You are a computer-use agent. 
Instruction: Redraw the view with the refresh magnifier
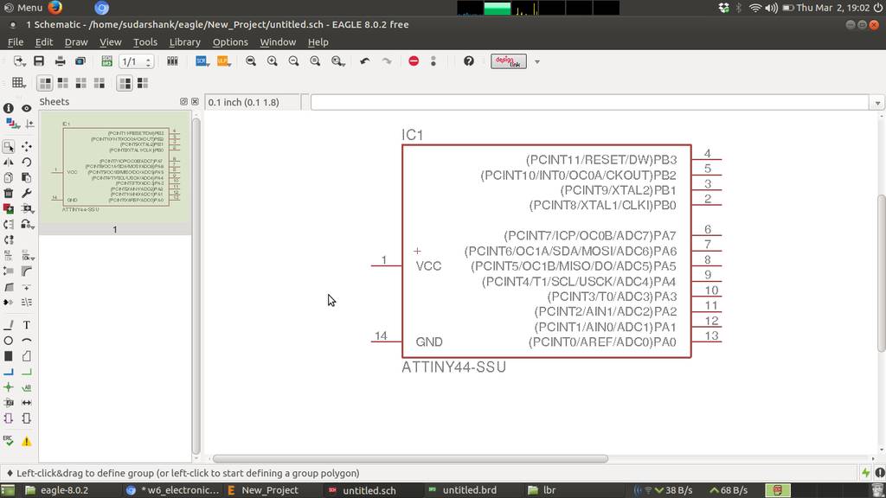click(x=315, y=61)
